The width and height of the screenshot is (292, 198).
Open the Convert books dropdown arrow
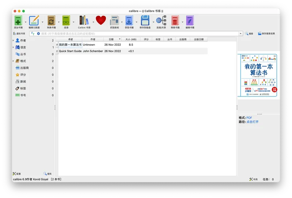pyautogui.click(x=59, y=22)
